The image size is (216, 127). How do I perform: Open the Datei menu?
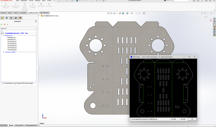[x=18, y=1]
